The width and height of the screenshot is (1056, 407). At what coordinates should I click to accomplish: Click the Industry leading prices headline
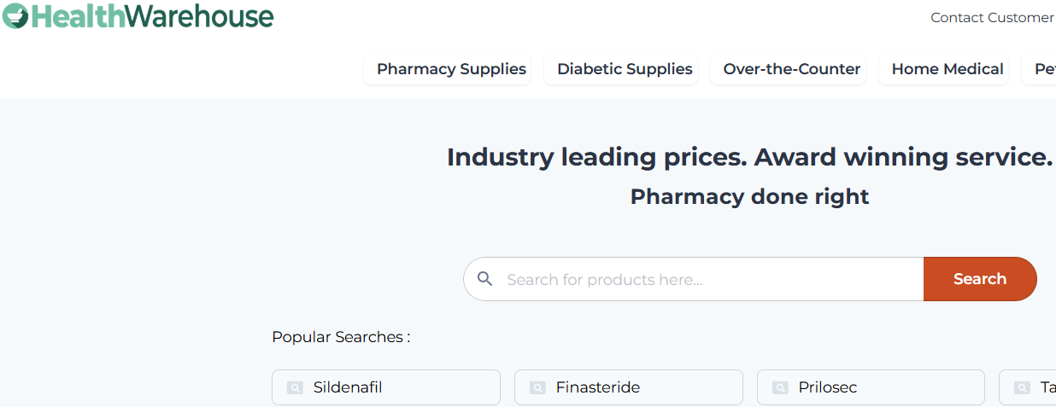[749, 157]
